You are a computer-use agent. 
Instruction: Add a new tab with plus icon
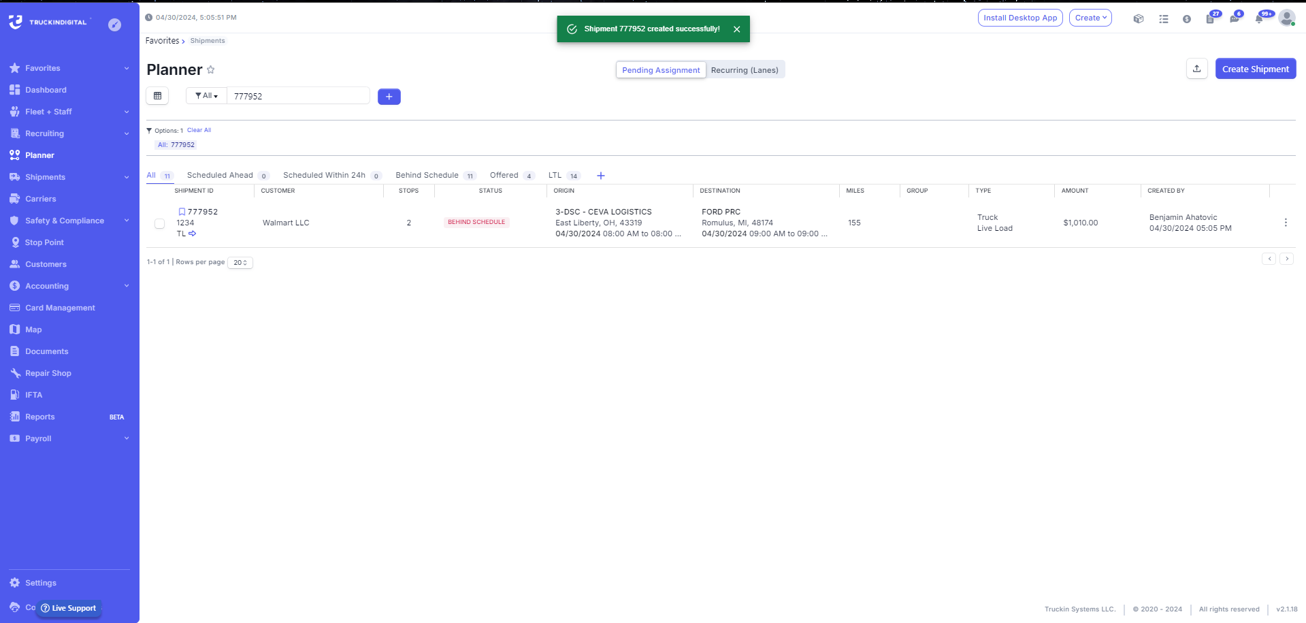point(600,176)
